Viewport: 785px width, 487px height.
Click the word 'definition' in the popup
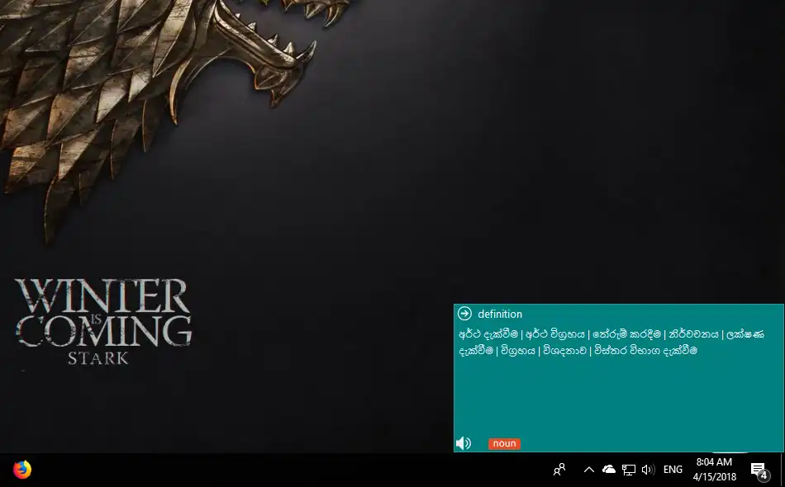500,314
